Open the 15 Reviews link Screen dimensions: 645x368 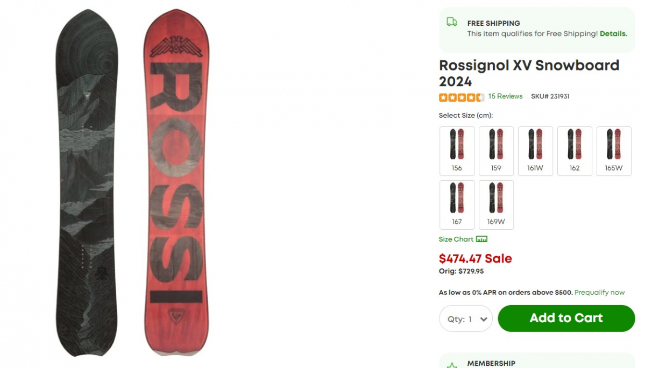click(x=505, y=96)
